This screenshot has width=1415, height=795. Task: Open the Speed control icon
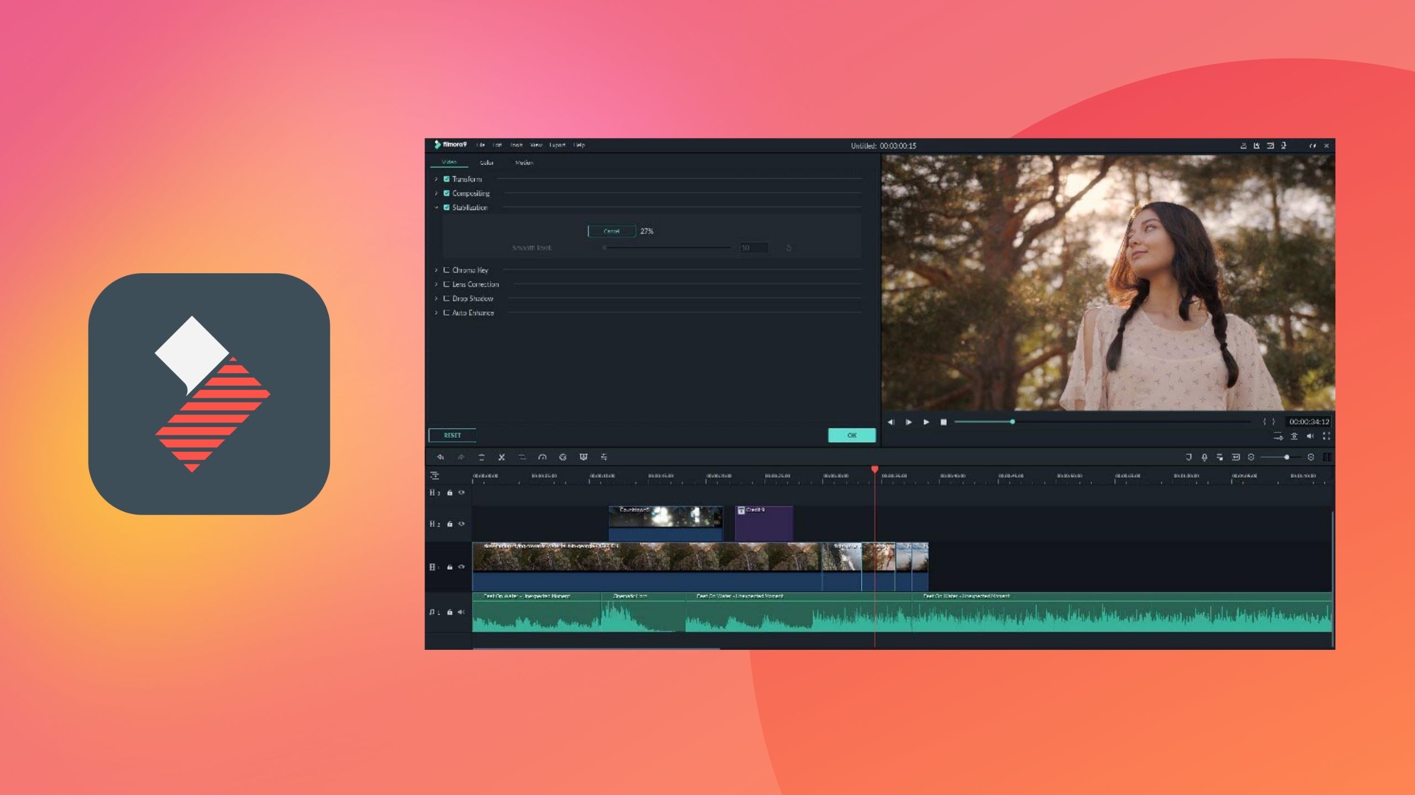coord(542,457)
